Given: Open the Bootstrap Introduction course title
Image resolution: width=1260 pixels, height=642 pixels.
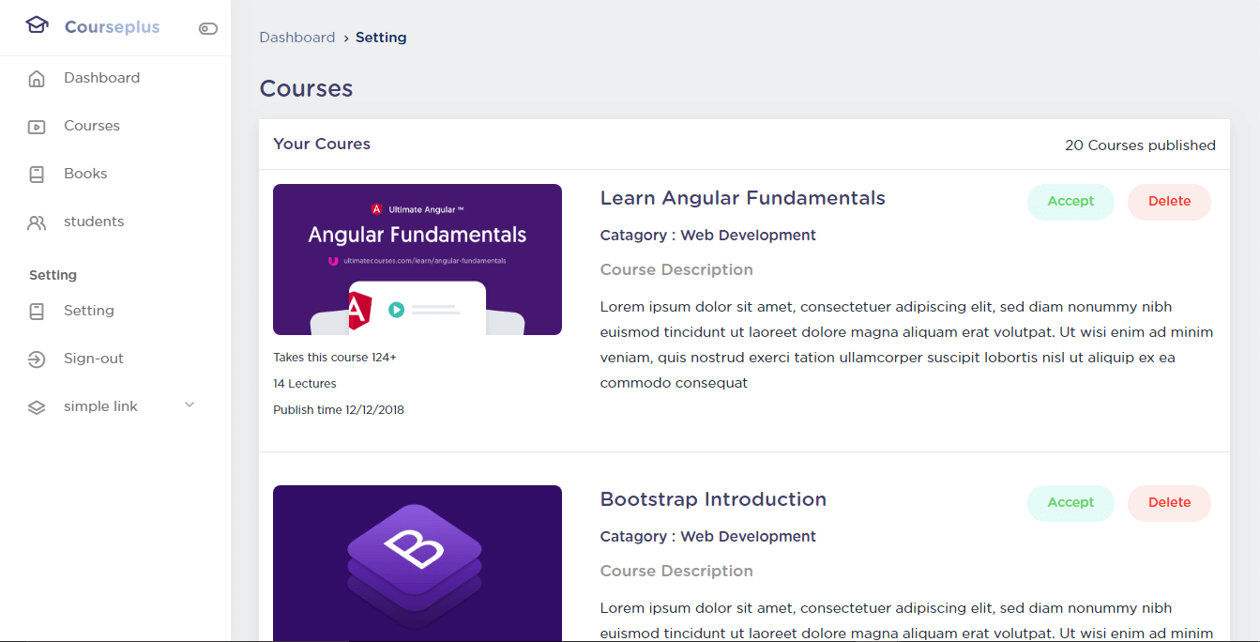Looking at the screenshot, I should 713,499.
